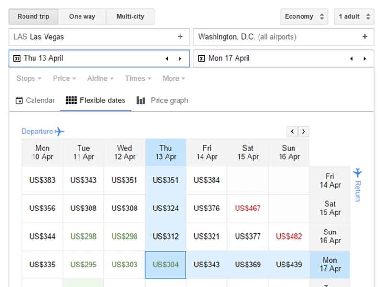Switch to the Calendar tab
Image resolution: width=383 pixels, height=287 pixels.
tap(35, 100)
